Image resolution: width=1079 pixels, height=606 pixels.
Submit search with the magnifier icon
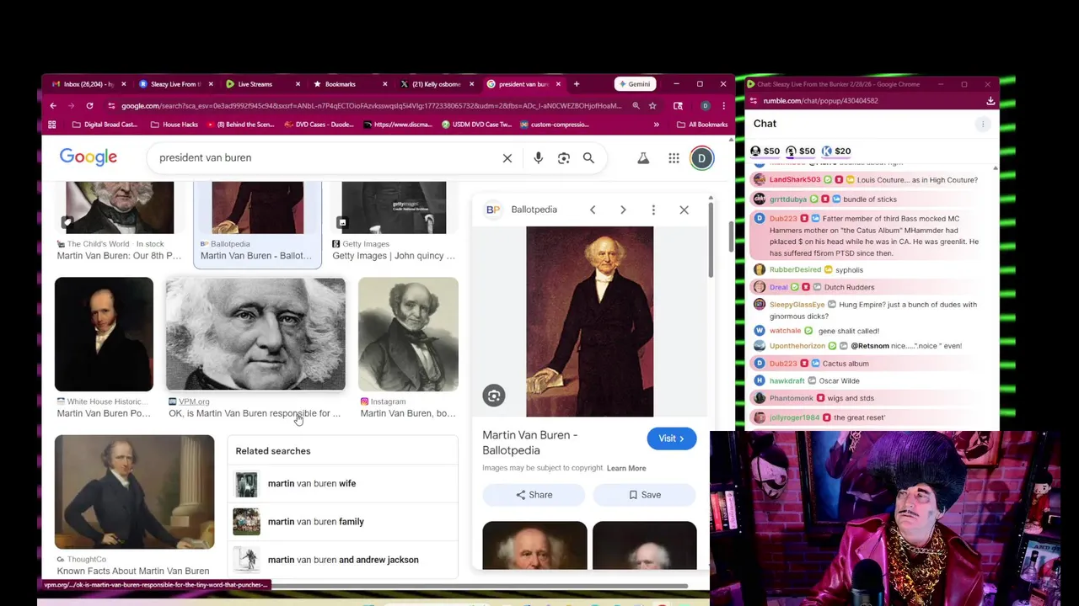coord(588,158)
